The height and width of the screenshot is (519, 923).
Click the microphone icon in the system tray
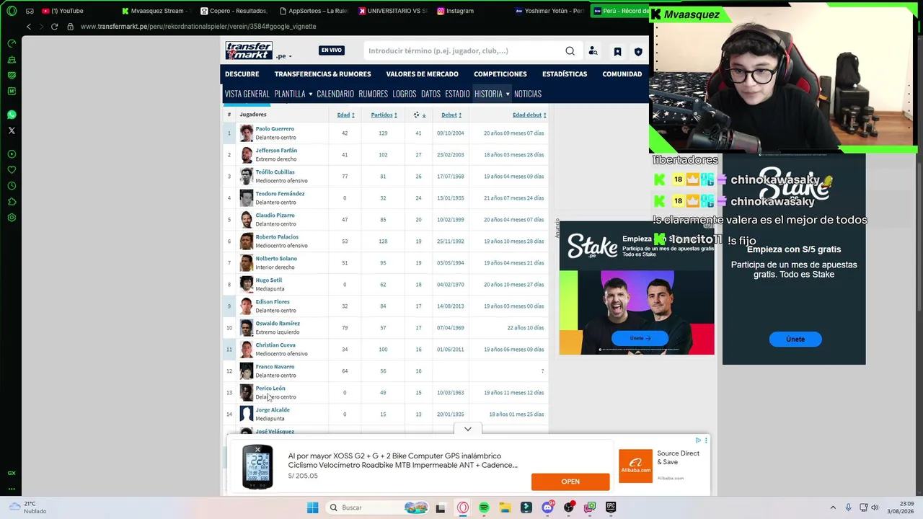pyautogui.click(x=848, y=507)
